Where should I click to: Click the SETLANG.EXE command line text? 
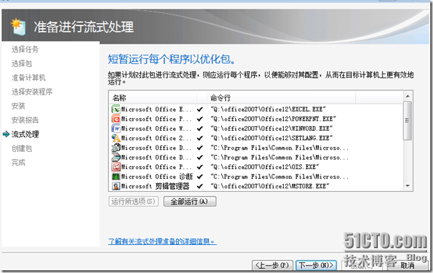(272, 138)
